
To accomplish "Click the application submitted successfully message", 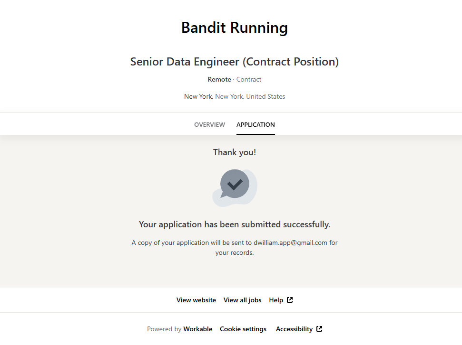I will coord(235,224).
